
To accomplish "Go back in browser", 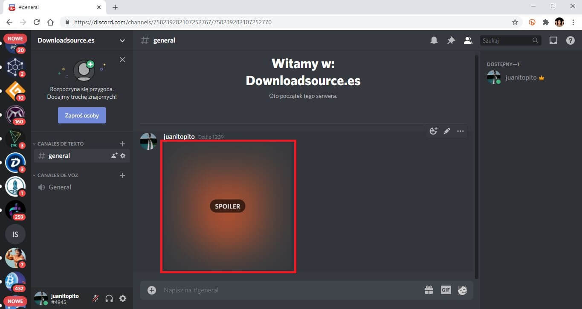I will pos(9,22).
